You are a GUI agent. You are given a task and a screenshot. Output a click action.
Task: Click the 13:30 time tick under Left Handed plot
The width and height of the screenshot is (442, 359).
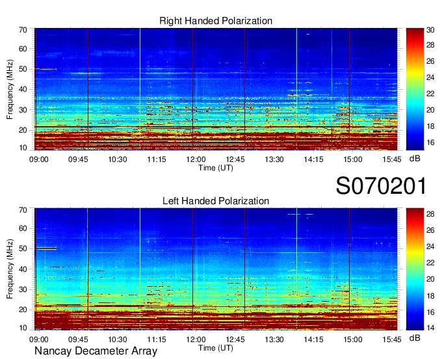click(274, 339)
